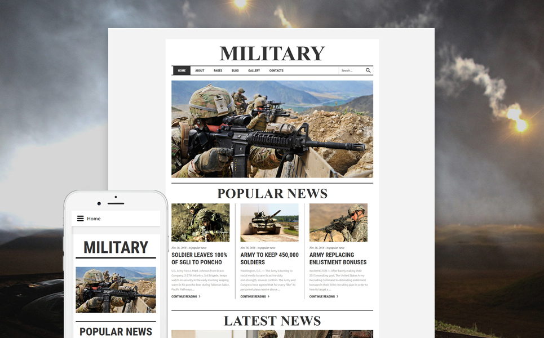Go to the Blog menu item
Viewport: 544px width, 338px height.
pos(235,70)
